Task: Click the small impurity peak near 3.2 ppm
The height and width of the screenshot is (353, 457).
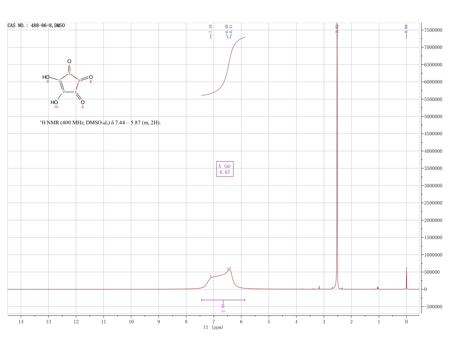Action: (319, 287)
